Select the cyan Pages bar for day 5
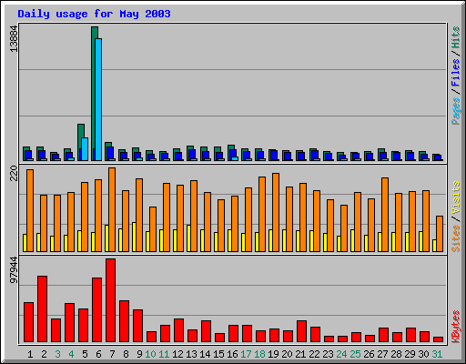Screen dimensions: 466x364 pos(85,149)
